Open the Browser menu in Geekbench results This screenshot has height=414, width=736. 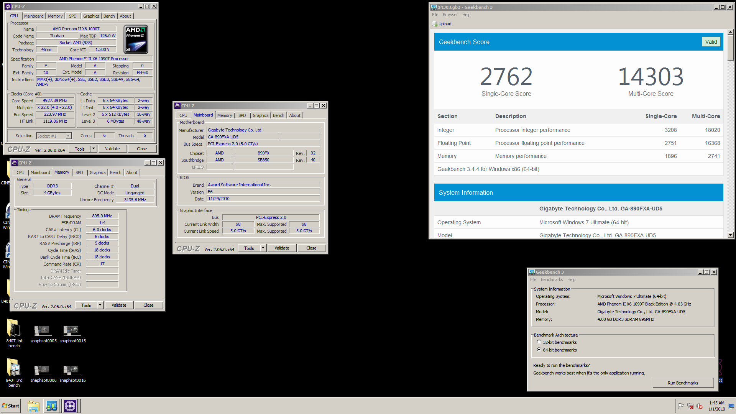coord(450,15)
